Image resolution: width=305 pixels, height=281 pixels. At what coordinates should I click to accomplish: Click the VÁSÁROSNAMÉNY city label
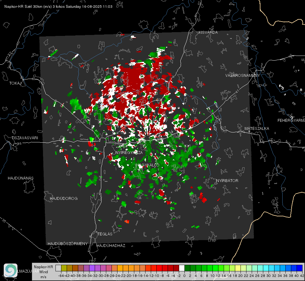click(243, 76)
